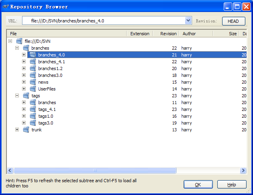Image resolution: width=253 pixels, height=195 pixels.
Task: Select the branches3.0 tree row
Action: click(x=127, y=75)
